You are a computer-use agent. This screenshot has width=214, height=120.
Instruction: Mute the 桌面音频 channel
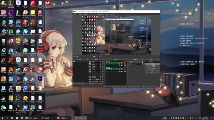[122, 71]
